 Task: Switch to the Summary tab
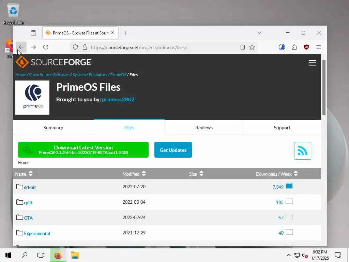click(x=53, y=128)
